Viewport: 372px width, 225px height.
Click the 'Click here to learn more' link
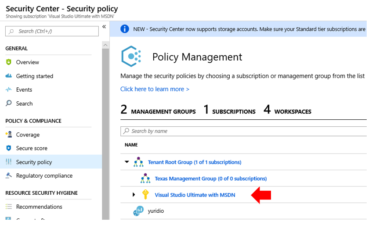[155, 89]
